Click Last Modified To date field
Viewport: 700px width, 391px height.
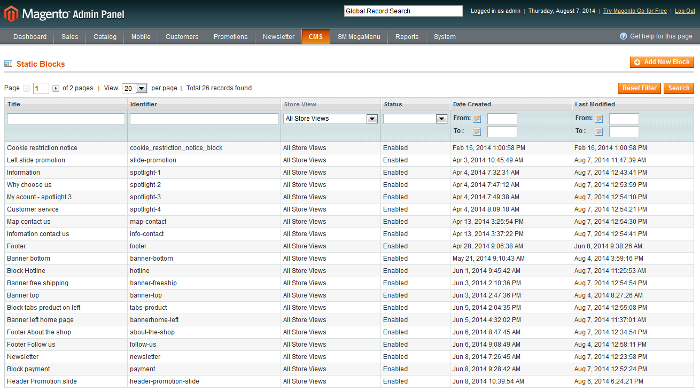[x=624, y=131]
